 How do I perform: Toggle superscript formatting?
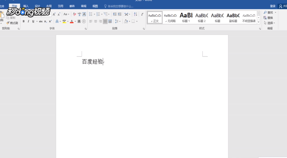coord(50,22)
